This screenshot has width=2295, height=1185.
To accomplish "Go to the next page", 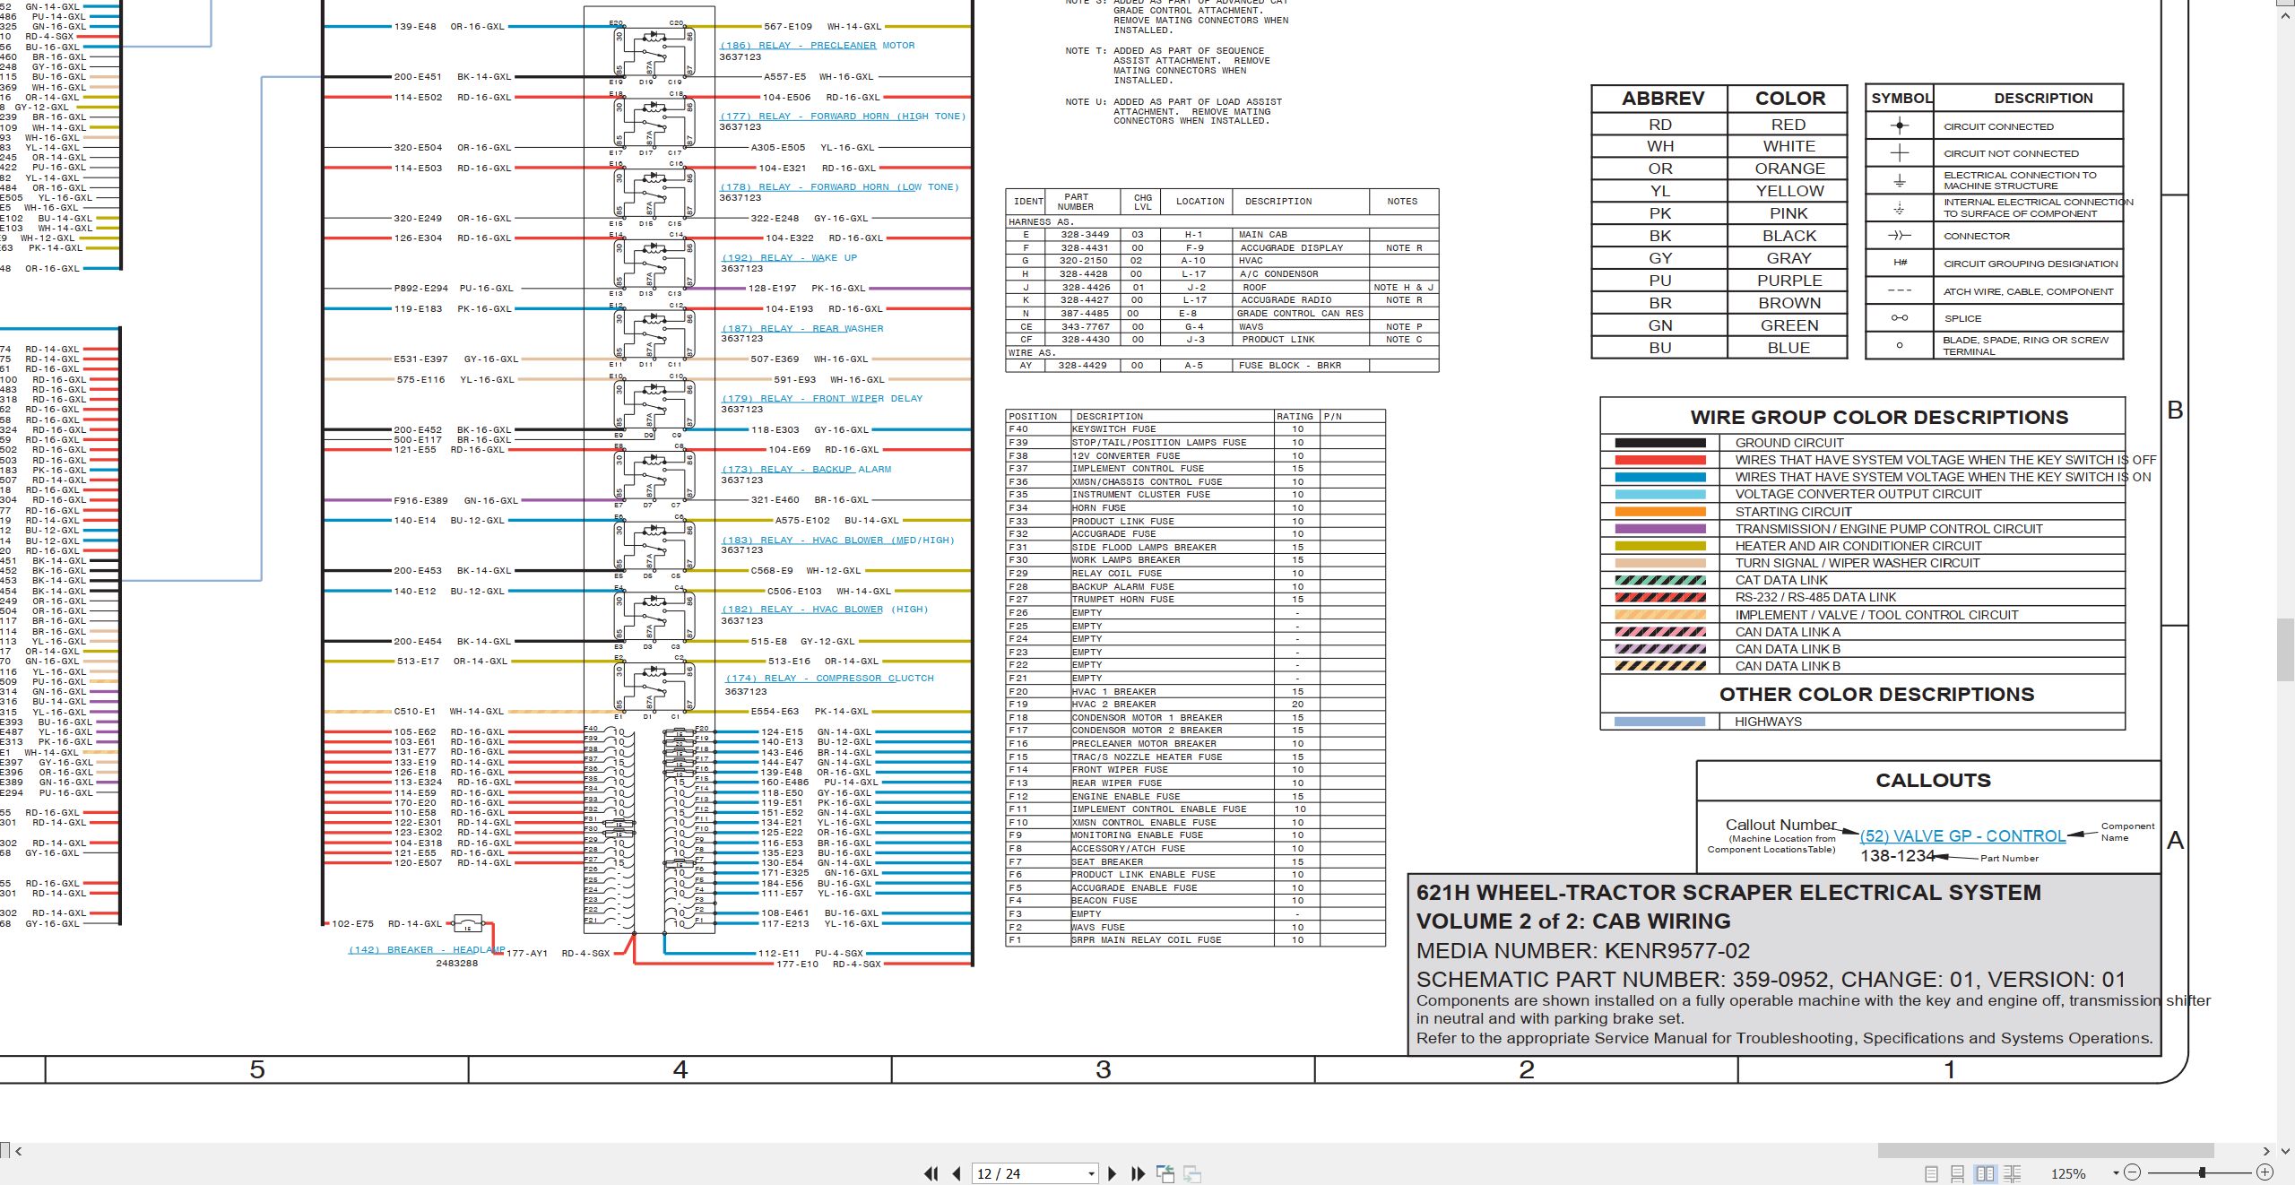I will (1113, 1173).
